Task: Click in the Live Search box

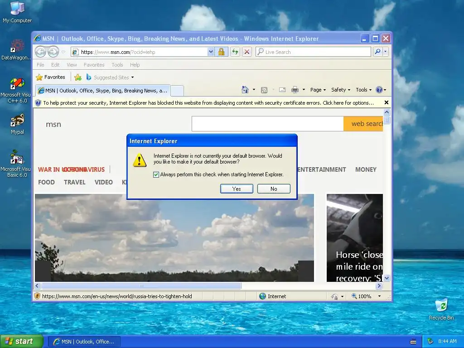Action: (x=313, y=52)
